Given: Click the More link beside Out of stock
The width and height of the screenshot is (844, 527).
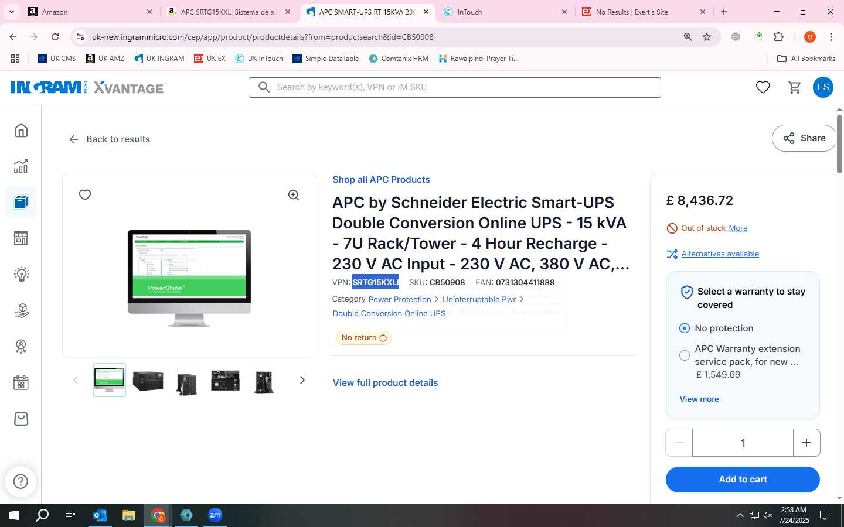Looking at the screenshot, I should (738, 228).
